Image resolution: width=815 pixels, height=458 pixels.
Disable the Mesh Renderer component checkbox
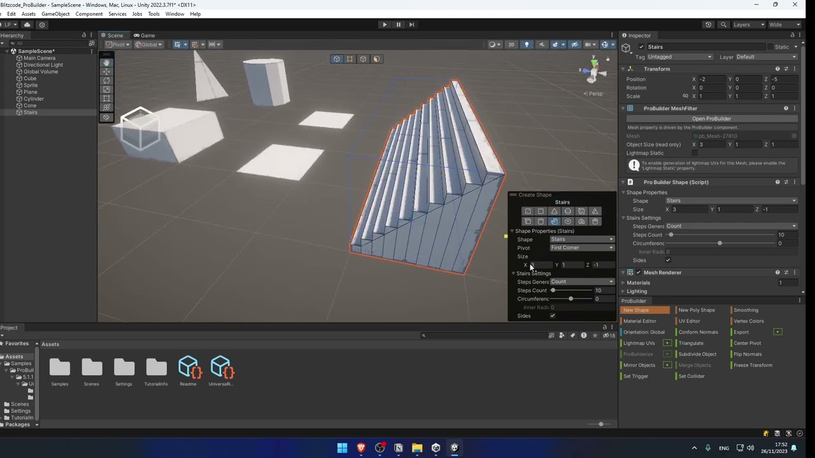click(638, 273)
